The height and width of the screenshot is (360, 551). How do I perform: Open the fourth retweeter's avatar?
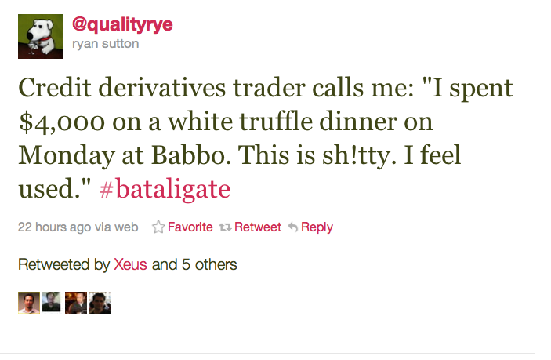point(99,303)
